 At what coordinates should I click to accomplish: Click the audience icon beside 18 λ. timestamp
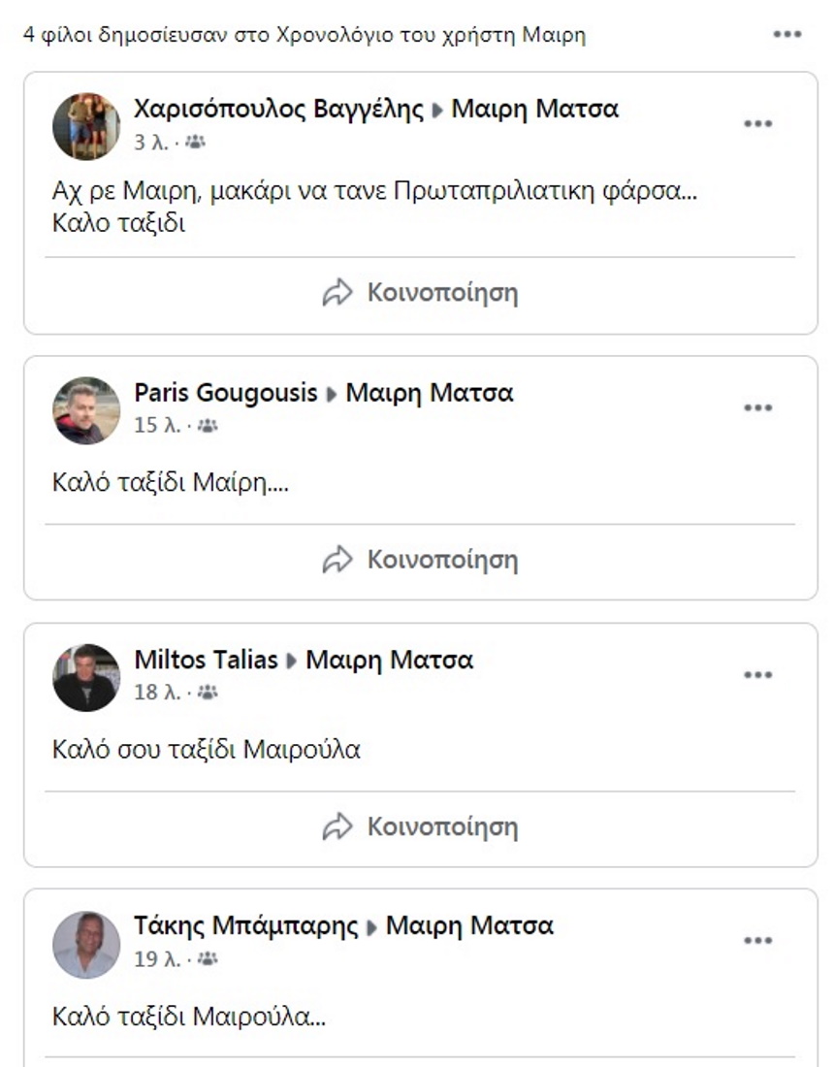208,693
